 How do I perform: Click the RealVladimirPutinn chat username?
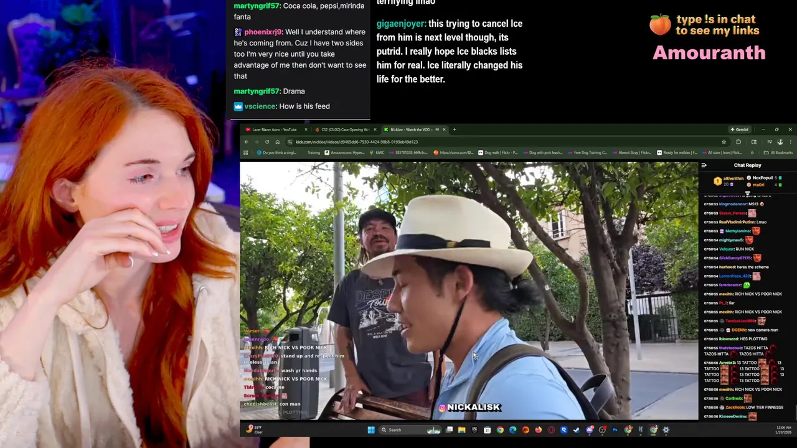click(x=737, y=222)
